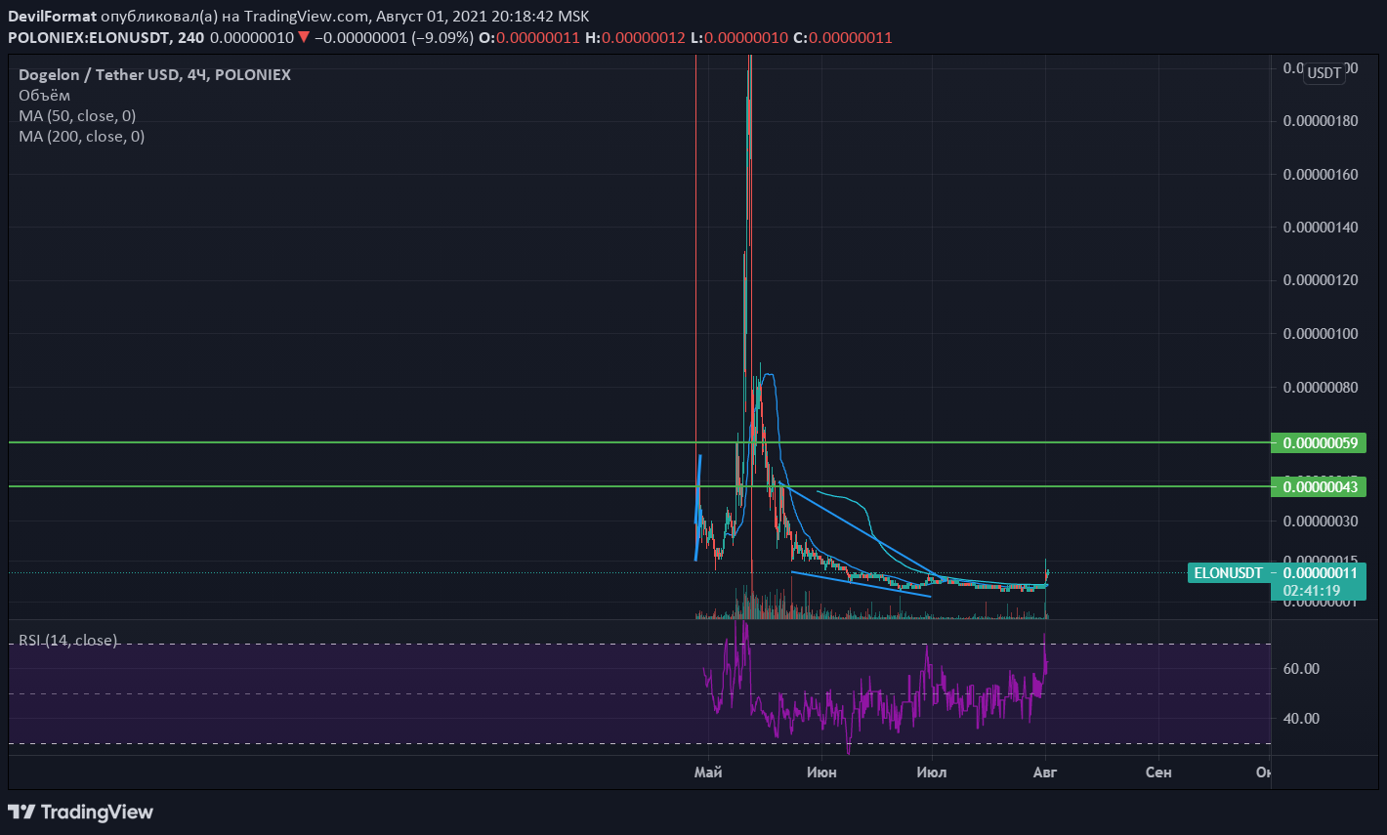Click the TradingView logo icon
The width and height of the screenshot is (1387, 835).
pos(21,812)
